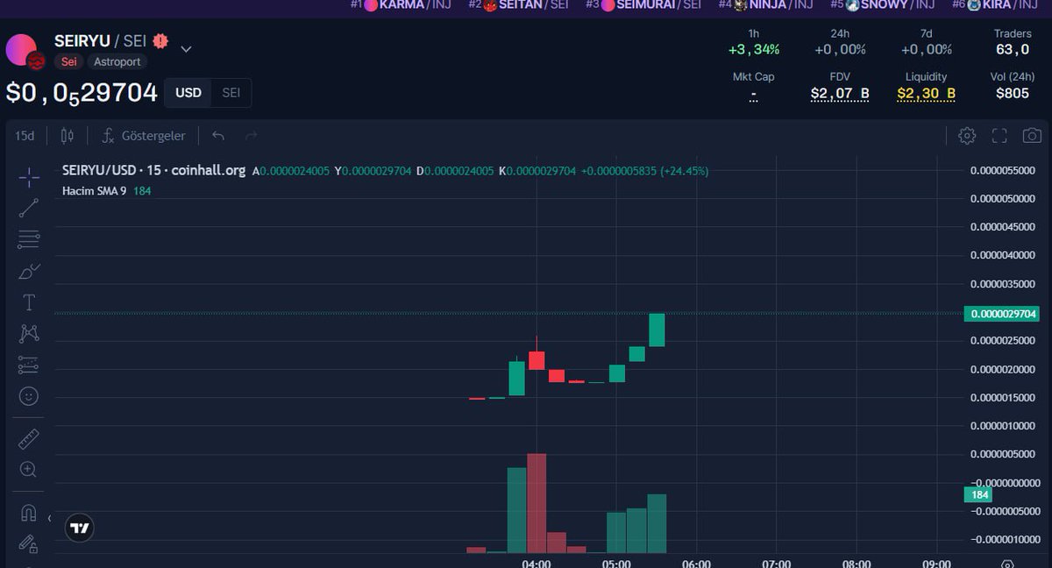Viewport: 1052px width, 568px height.
Task: Click the Liquidity value $2,30 B
Action: click(927, 94)
